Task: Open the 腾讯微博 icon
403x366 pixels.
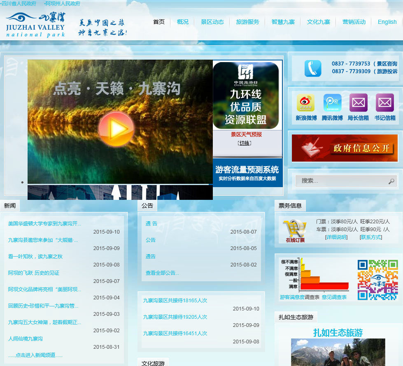Action: (x=332, y=103)
